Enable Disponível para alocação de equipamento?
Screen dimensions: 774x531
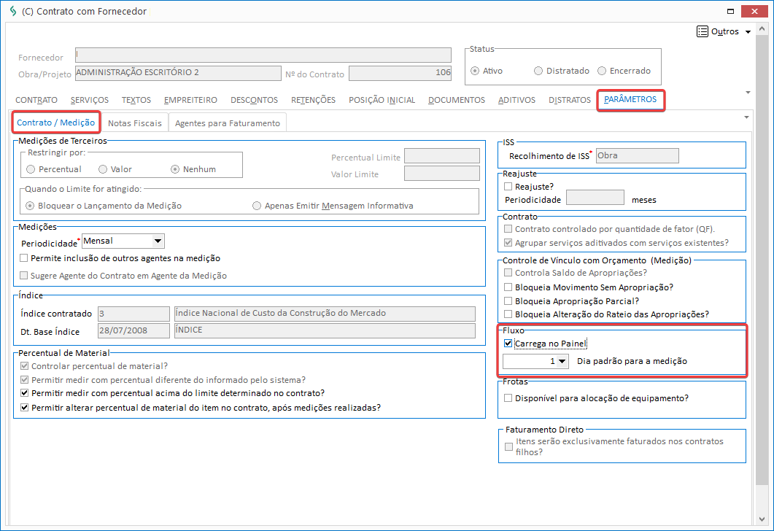tap(508, 398)
